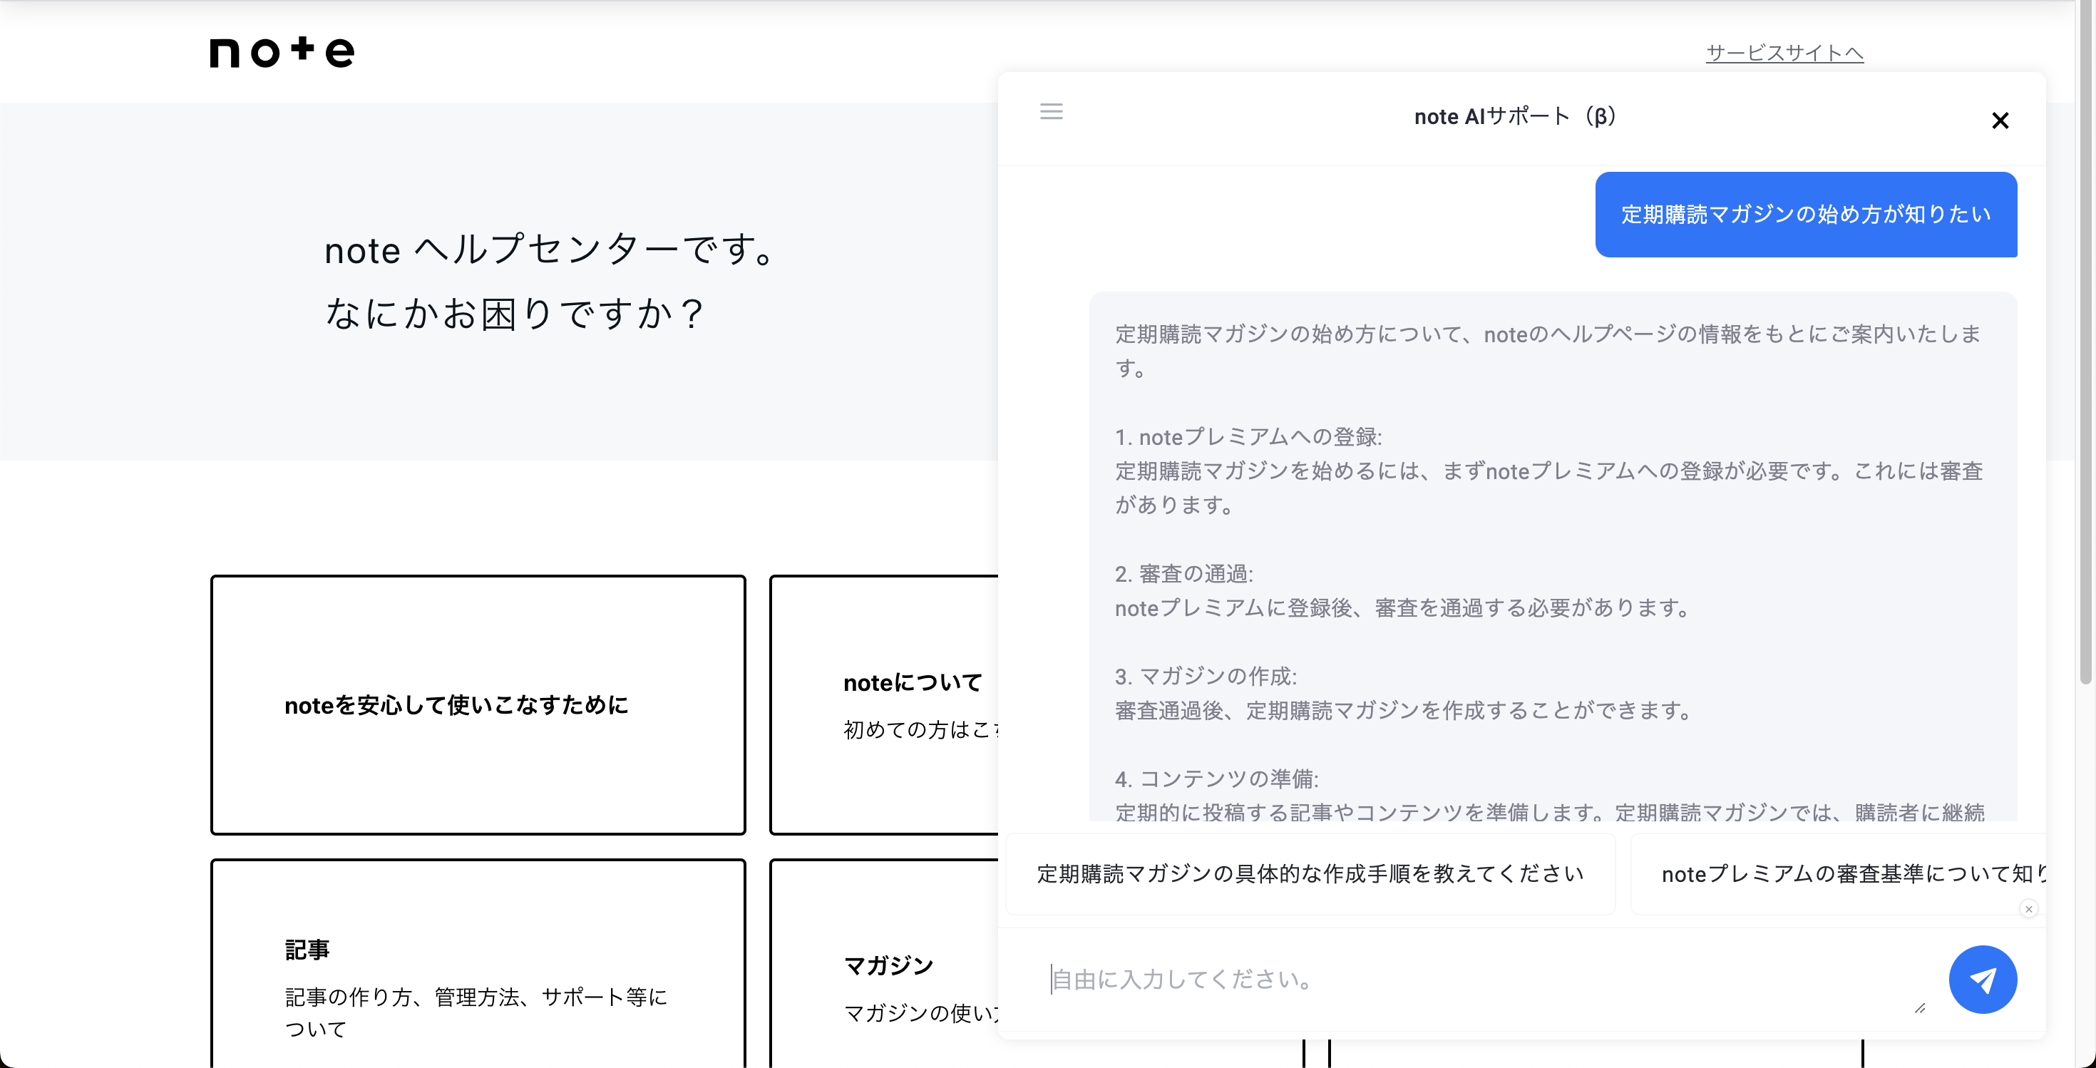The height and width of the screenshot is (1068, 2096).
Task: Open the マガジン help category card
Action: click(x=885, y=963)
